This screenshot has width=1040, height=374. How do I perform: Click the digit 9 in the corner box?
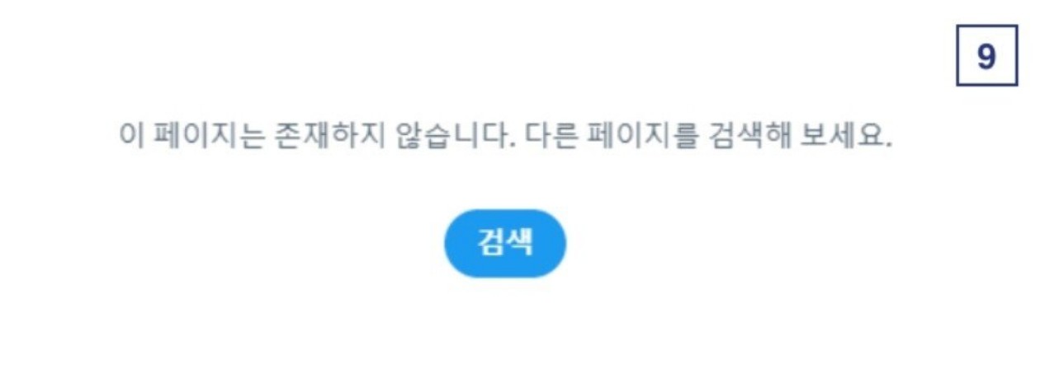987,58
